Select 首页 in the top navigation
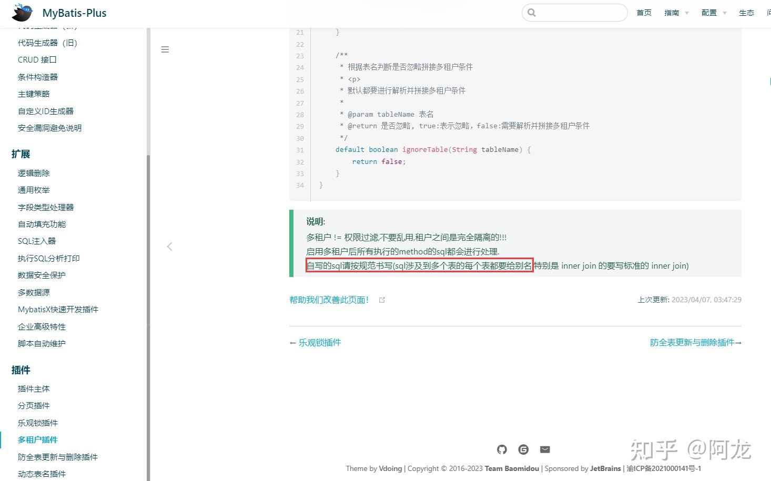The image size is (771, 481). pyautogui.click(x=644, y=13)
